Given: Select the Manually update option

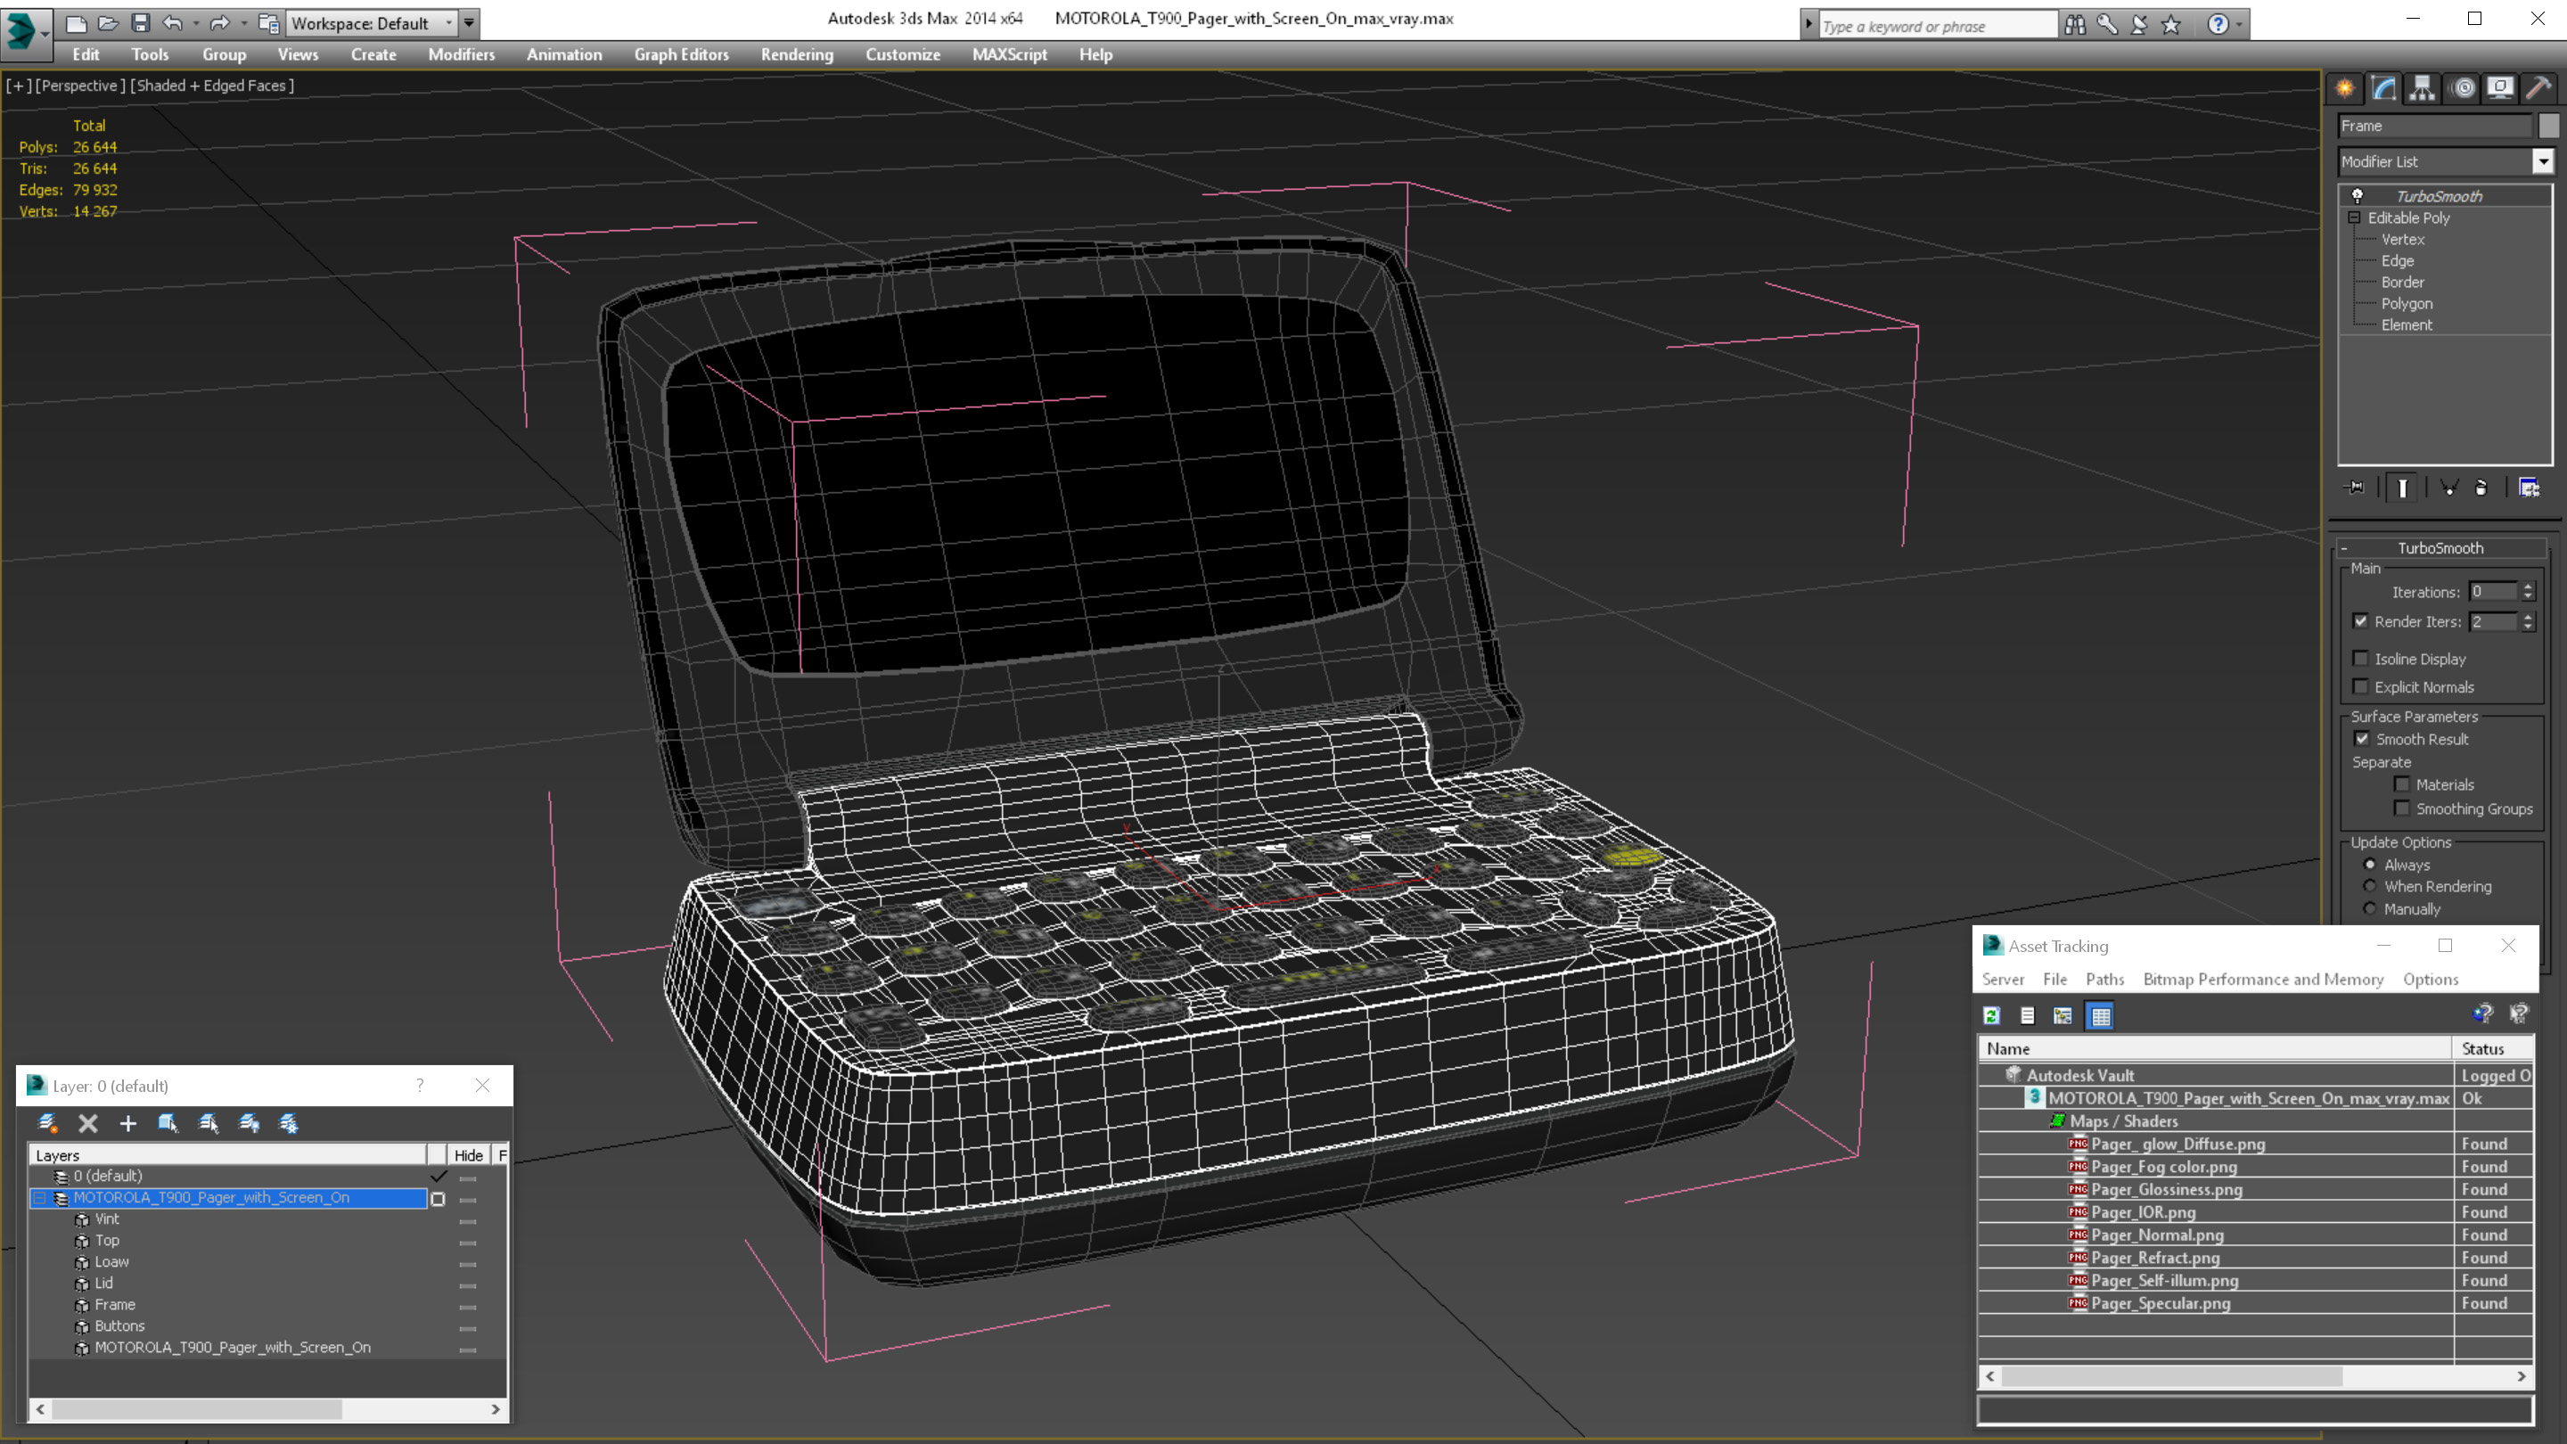Looking at the screenshot, I should 2370,909.
